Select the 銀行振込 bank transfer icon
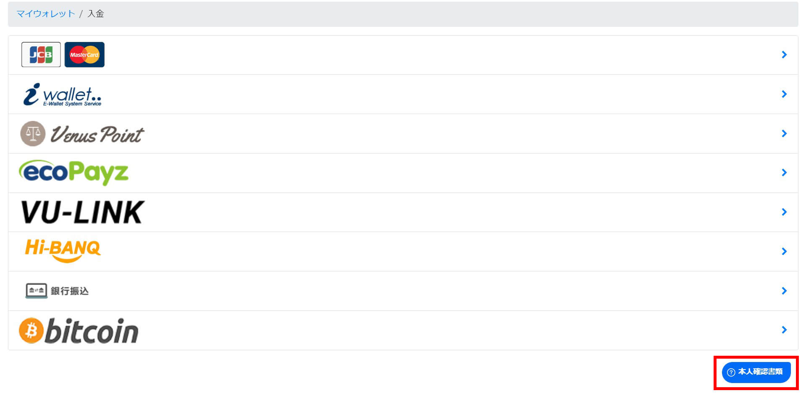Viewport: 806px width, 396px height. click(36, 291)
